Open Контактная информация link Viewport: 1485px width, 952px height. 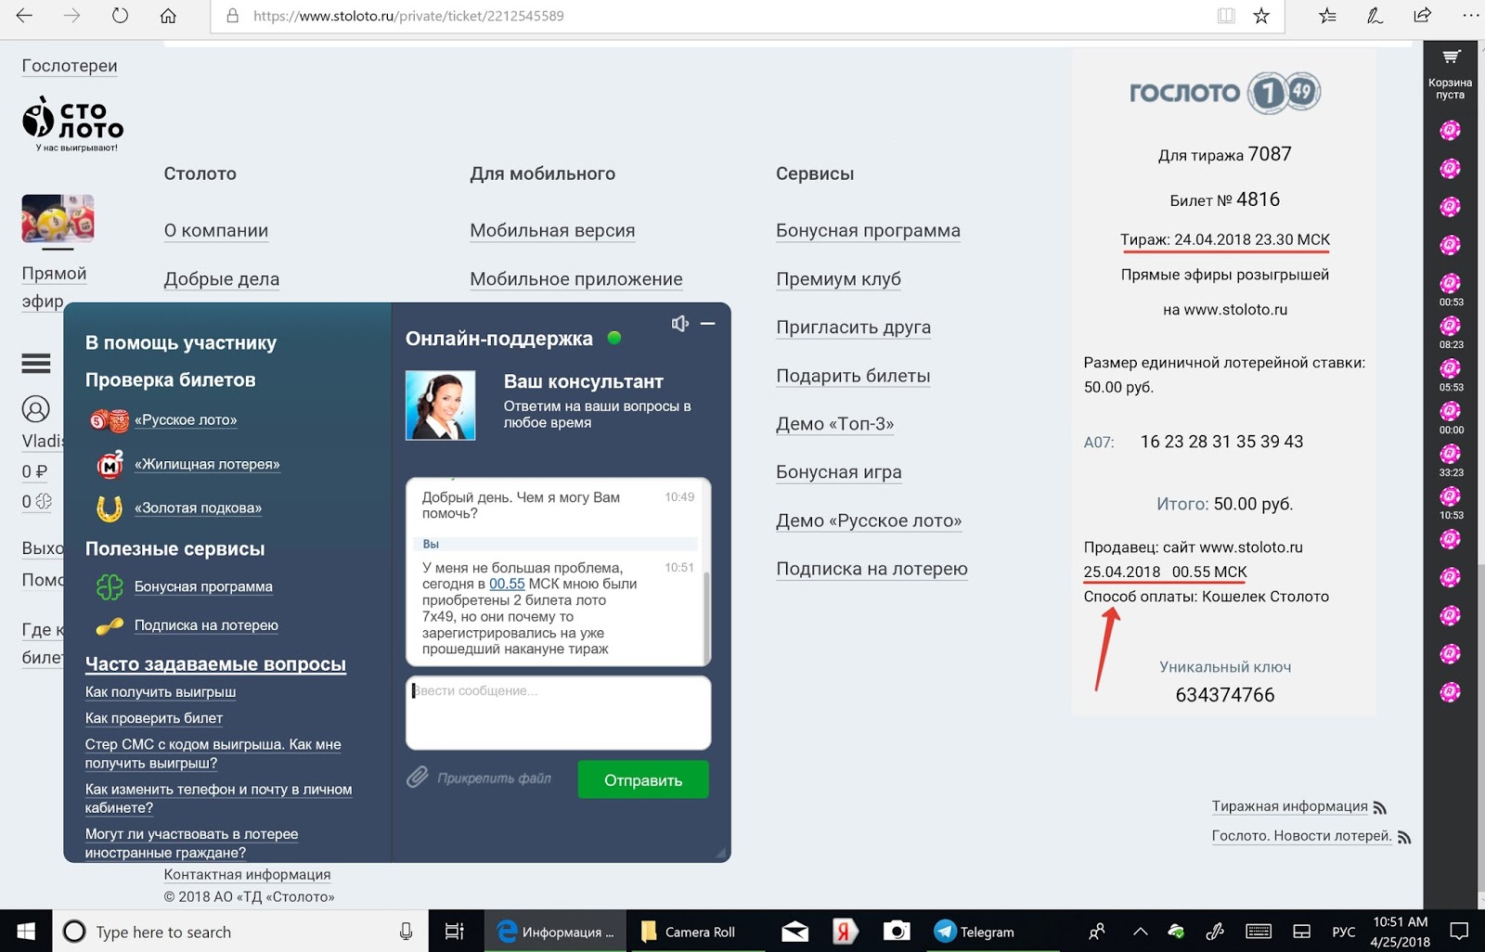[247, 874]
